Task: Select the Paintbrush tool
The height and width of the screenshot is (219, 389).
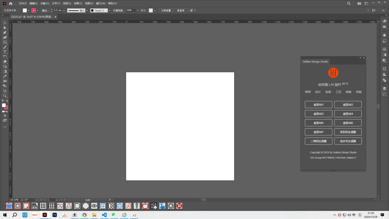Action: (5, 47)
